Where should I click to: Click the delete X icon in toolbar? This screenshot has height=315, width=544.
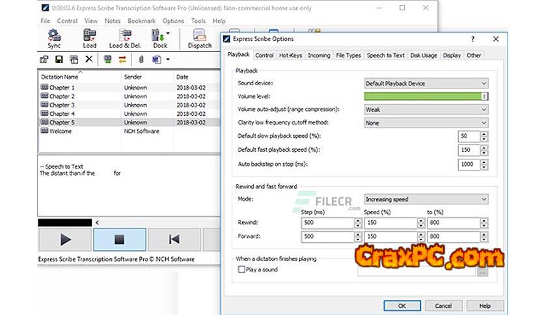[88, 59]
